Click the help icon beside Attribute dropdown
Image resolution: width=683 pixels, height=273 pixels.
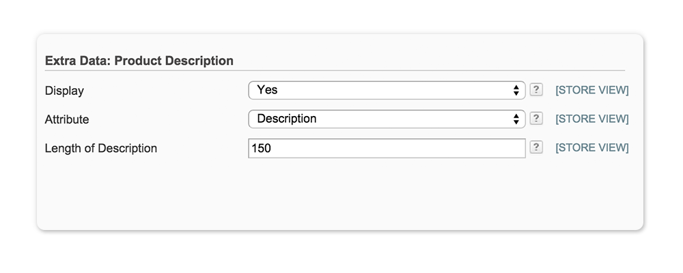(537, 118)
